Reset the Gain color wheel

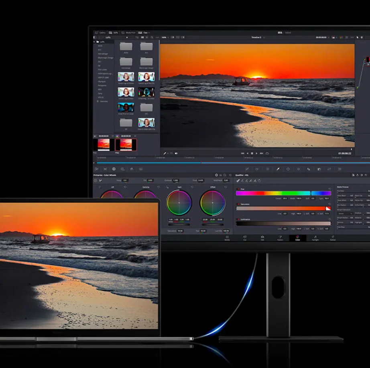click(192, 187)
